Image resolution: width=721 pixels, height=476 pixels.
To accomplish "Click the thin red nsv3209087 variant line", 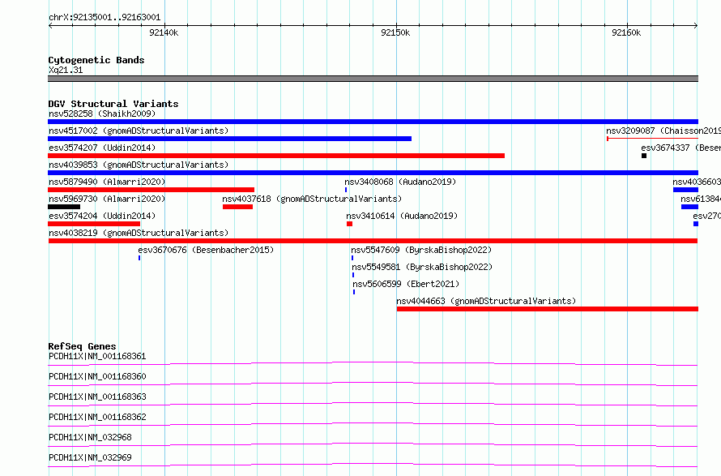I will [652, 139].
